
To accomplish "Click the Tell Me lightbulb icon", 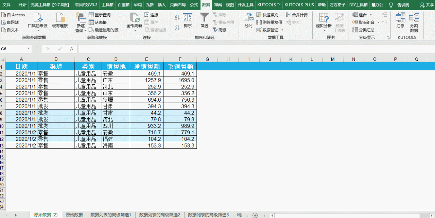I will click(x=391, y=5).
